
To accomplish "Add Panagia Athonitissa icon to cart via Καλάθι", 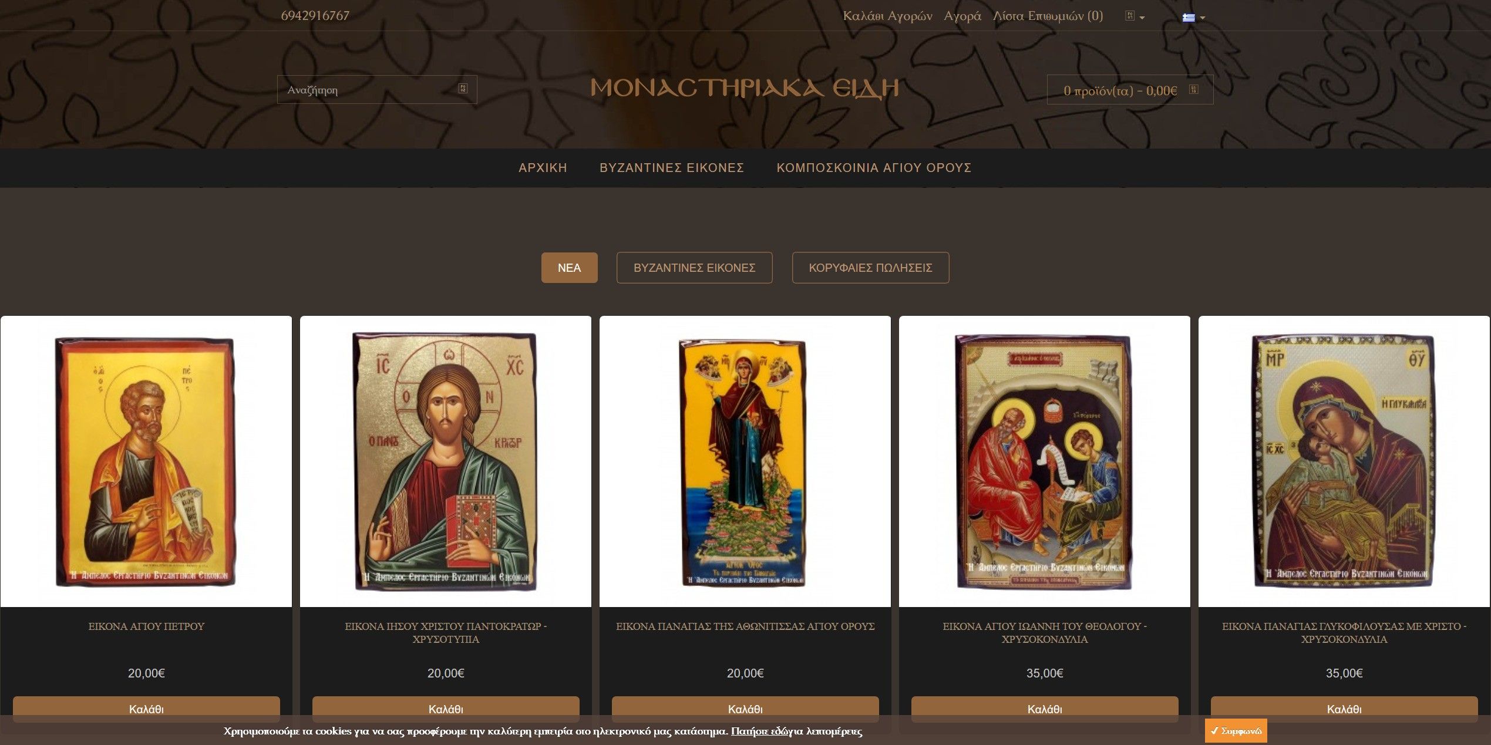I will point(745,709).
